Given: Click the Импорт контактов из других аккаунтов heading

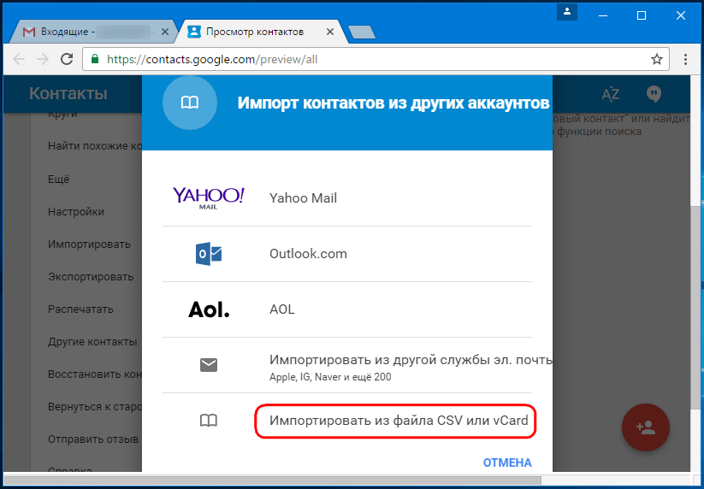Looking at the screenshot, I should coord(393,103).
